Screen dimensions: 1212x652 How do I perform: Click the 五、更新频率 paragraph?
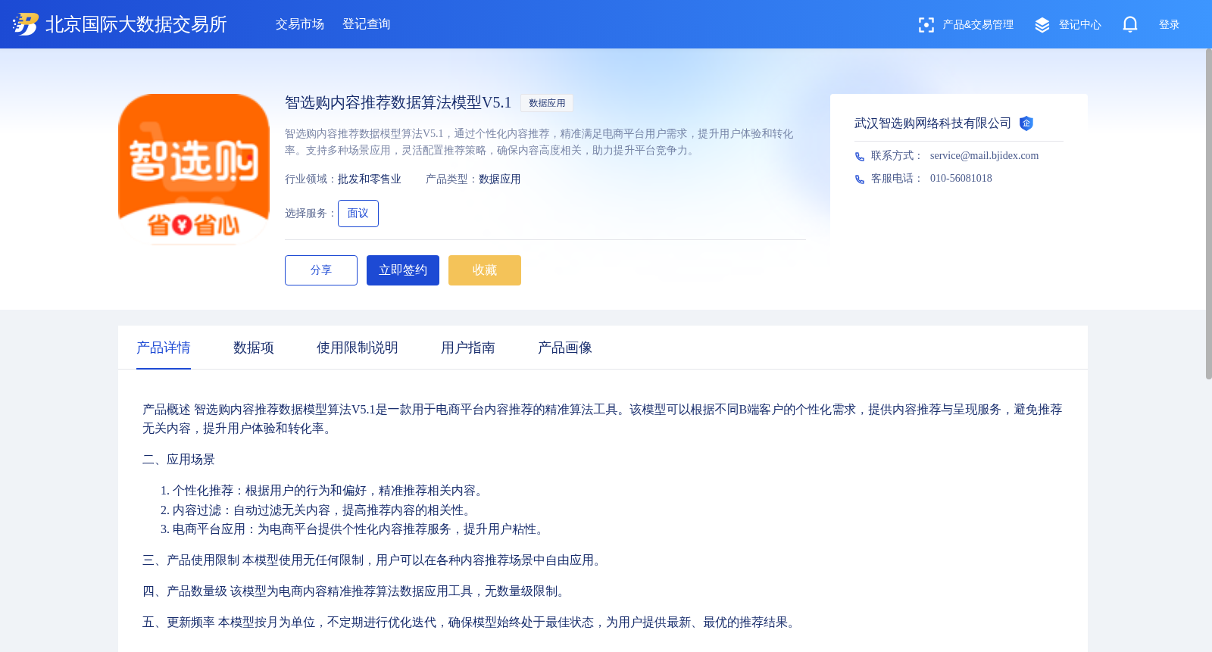tap(471, 622)
